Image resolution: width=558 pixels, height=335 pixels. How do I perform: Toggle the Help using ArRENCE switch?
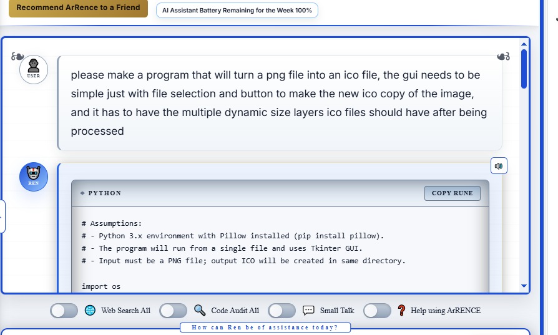[377, 311]
